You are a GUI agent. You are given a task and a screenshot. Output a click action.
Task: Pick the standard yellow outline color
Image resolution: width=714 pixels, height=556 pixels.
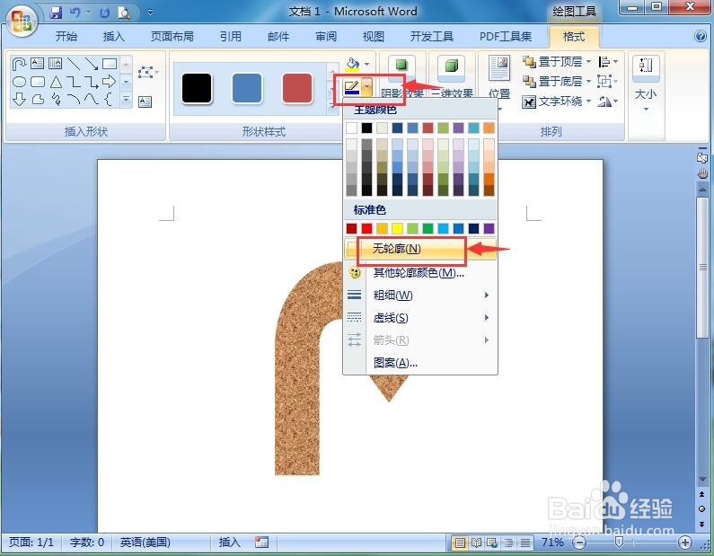[398, 228]
